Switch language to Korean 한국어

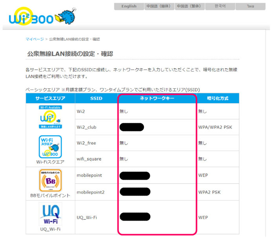220,6
